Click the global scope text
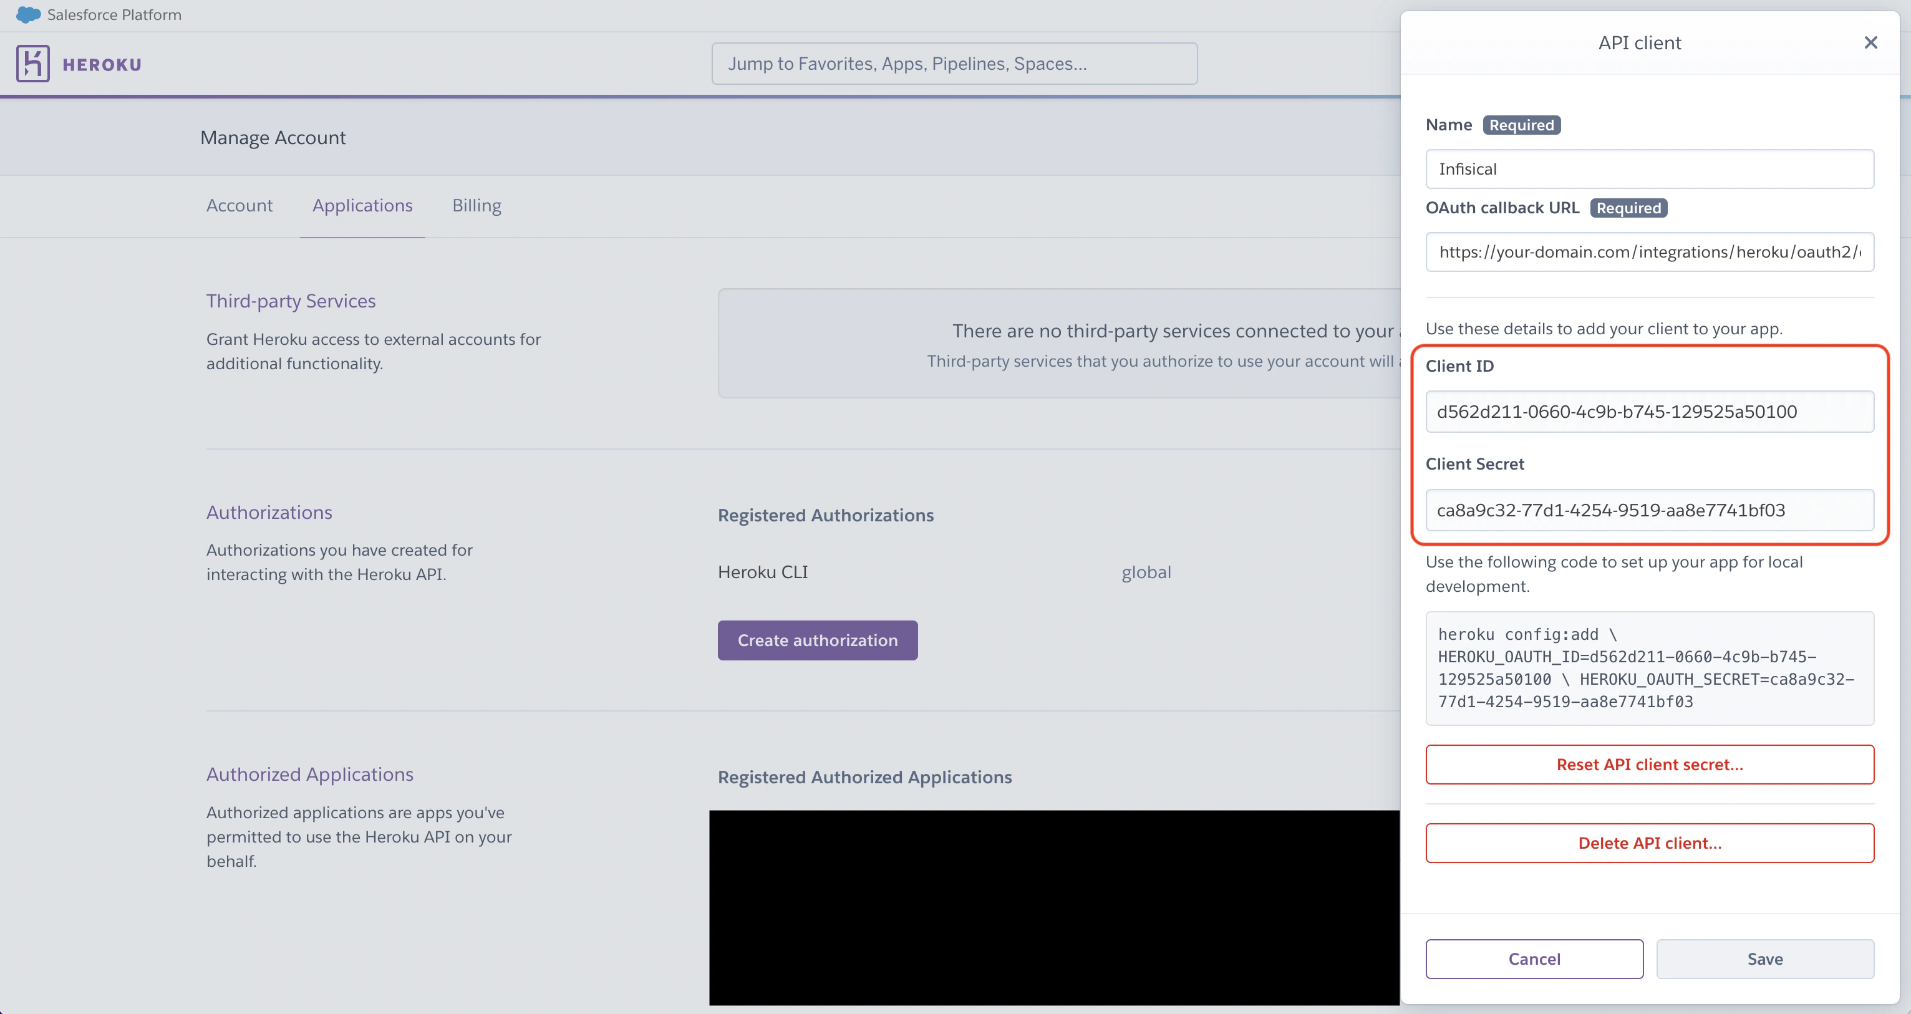 click(x=1146, y=572)
